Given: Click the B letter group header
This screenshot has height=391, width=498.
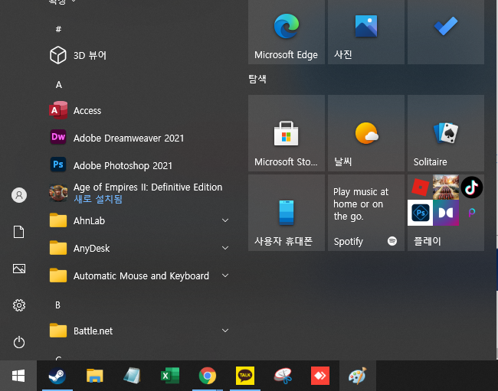Looking at the screenshot, I should pos(57,305).
